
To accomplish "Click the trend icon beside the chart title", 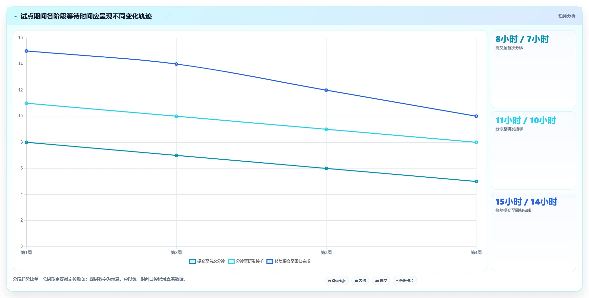I will [15, 16].
